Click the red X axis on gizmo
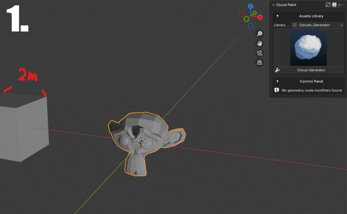 (260, 17)
